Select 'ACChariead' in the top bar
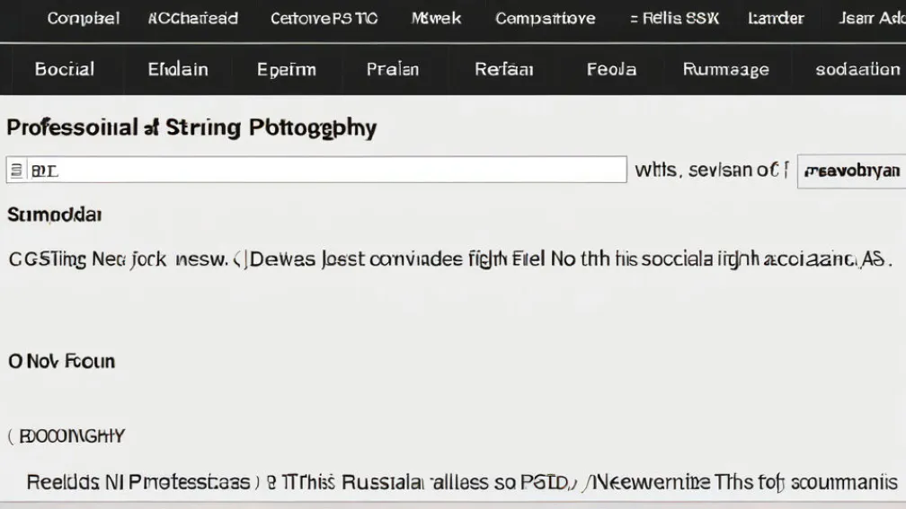This screenshot has height=509, width=906. point(192,18)
